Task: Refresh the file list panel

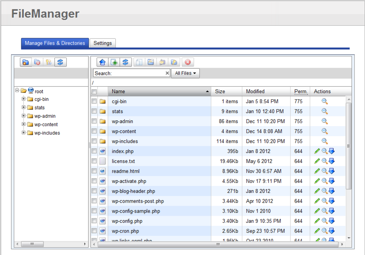Action: [125, 62]
